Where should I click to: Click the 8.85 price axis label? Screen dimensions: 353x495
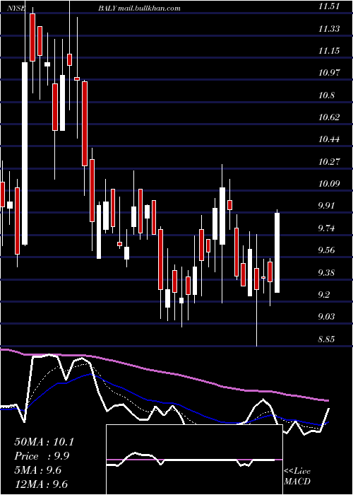pos(328,339)
